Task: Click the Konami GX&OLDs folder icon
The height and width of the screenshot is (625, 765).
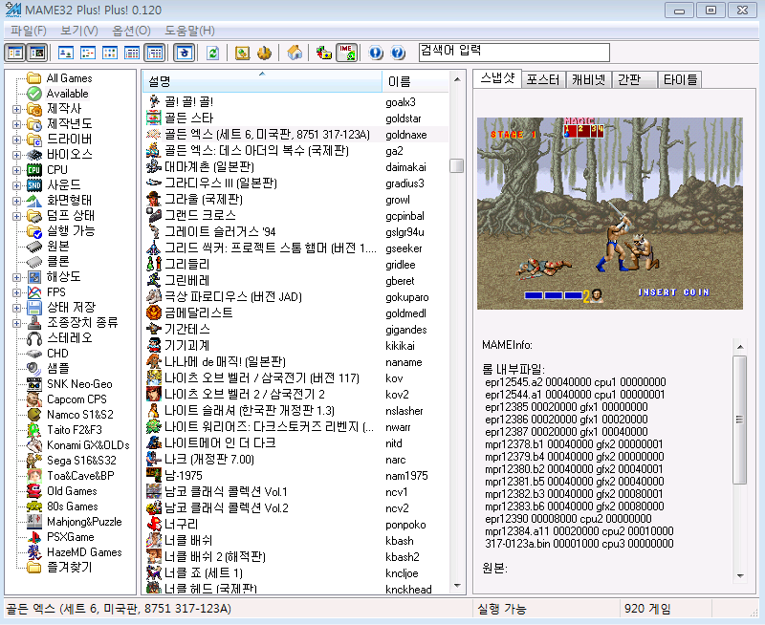Action: point(34,445)
